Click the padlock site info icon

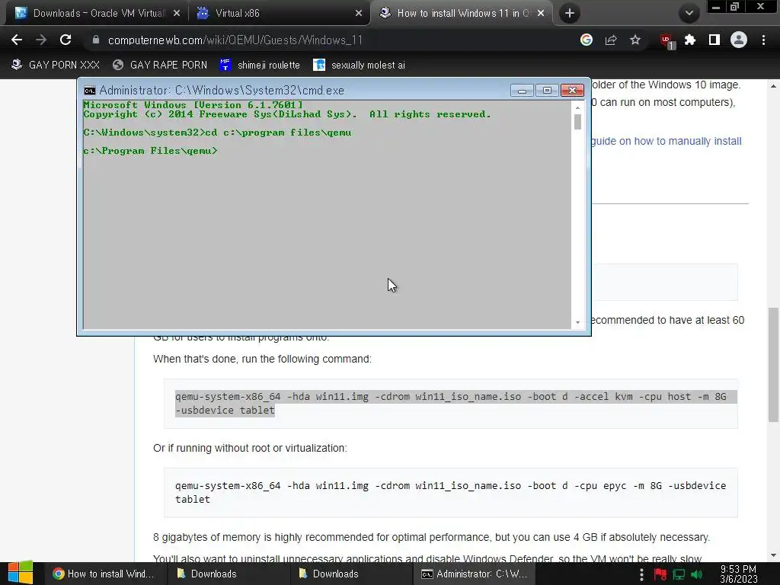pyautogui.click(x=96, y=40)
